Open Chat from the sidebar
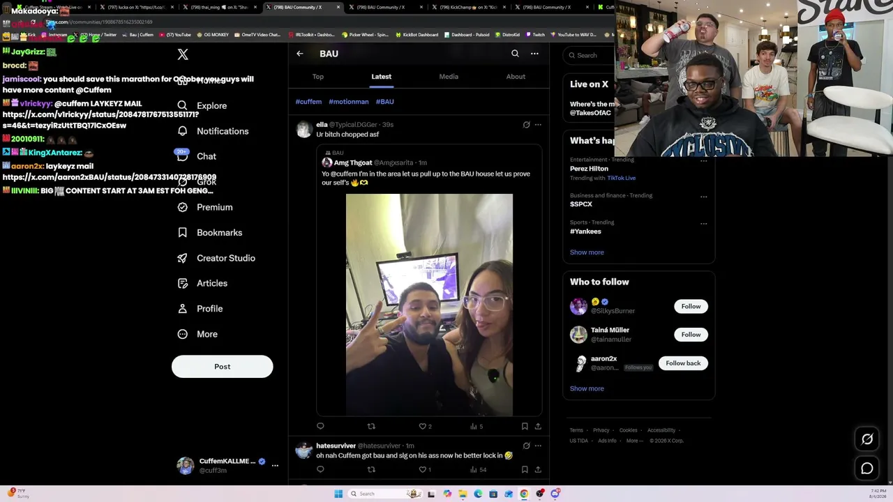Viewport: 893px width, 502px height. [x=197, y=157]
